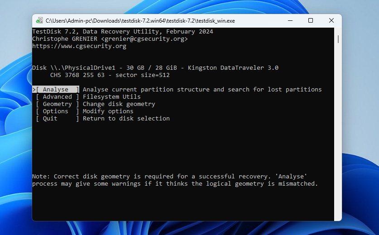Click the grenier@cgsecurity.org email text
Screen dimensions: 379x235
click(x=144, y=38)
